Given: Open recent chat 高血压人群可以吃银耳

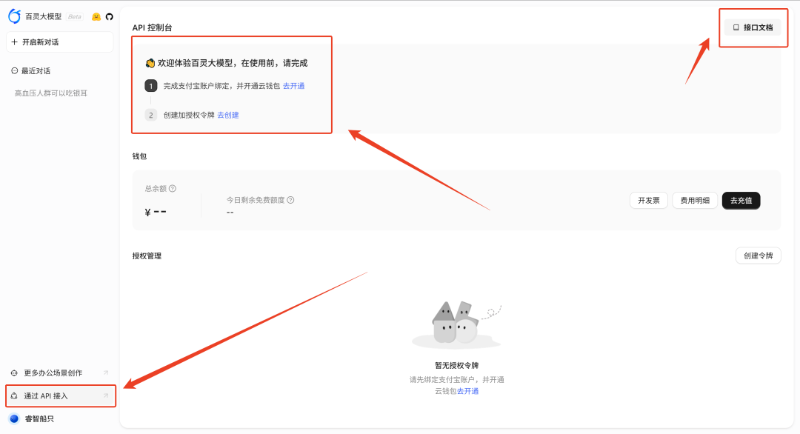Looking at the screenshot, I should (x=51, y=93).
